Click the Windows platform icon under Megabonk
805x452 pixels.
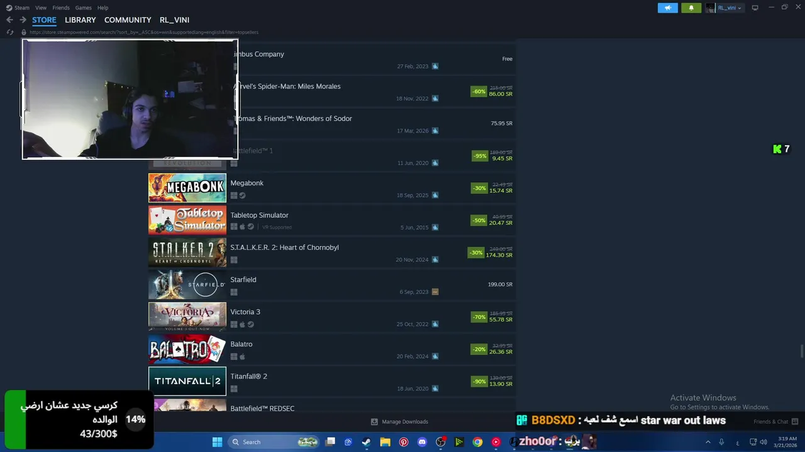coord(234,195)
